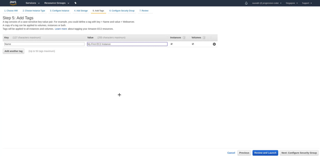Open the saurabh account dropdown
Viewport: 320px width, 157px height.
click(267, 3)
